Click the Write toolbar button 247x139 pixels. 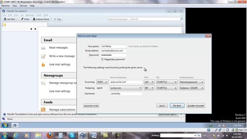pyautogui.click(x=25, y=19)
